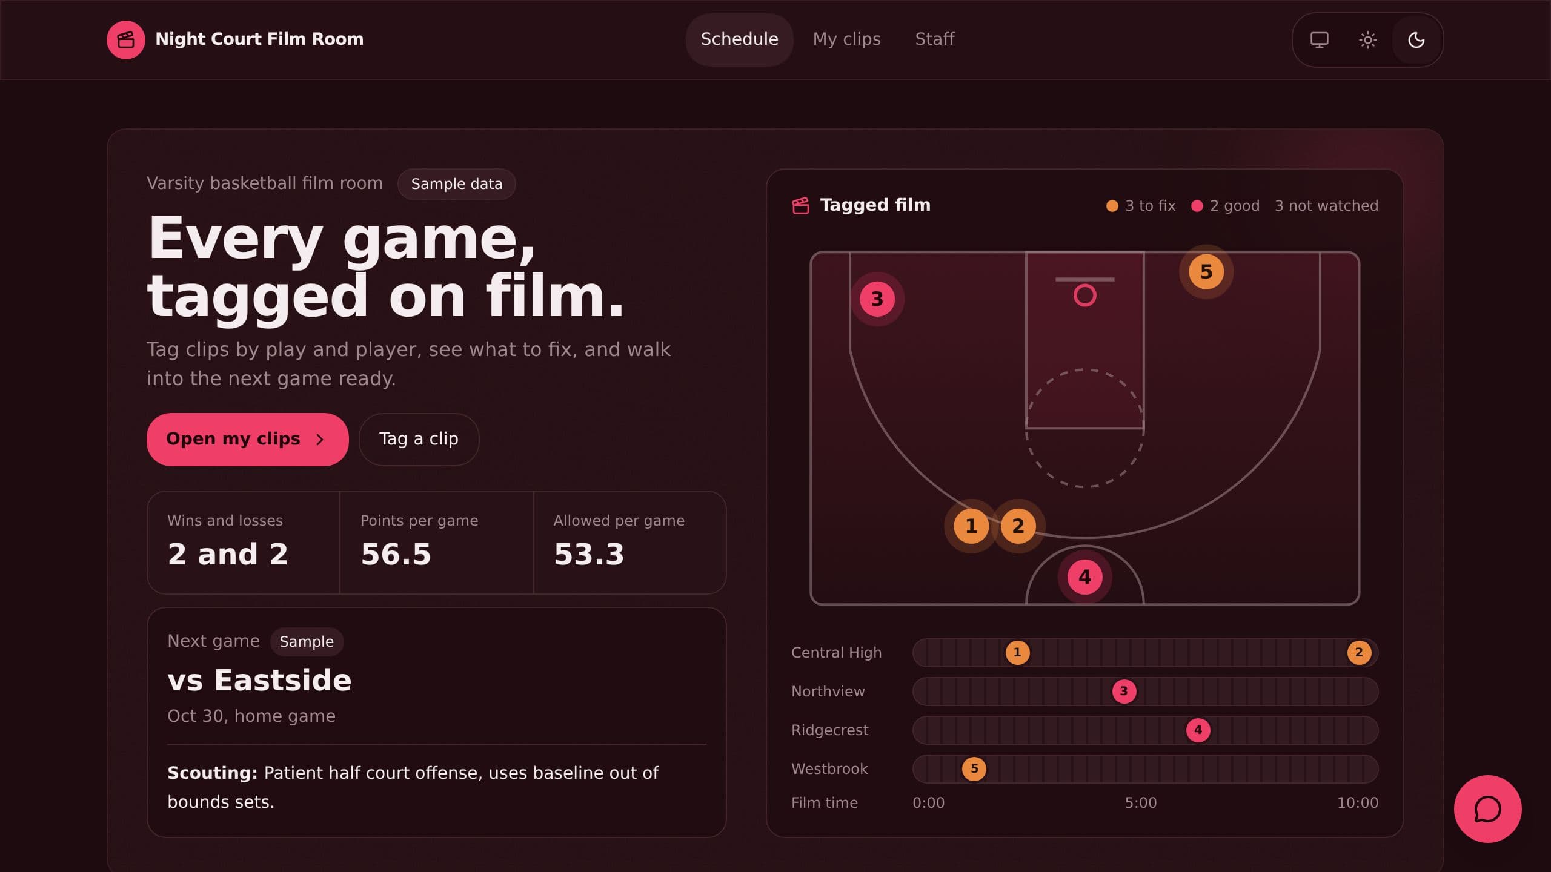Go to My clips tab
1551x872 pixels.
coord(846,39)
